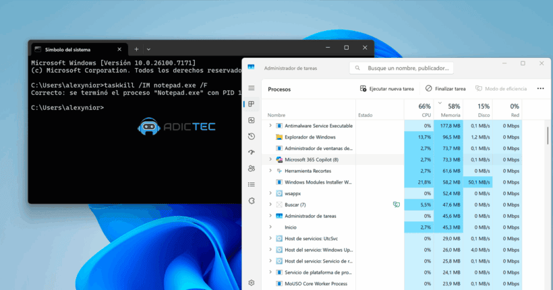Screen dimensions: 553x290
Task: Expand the Administrador de tareas process row
Action: click(270, 216)
